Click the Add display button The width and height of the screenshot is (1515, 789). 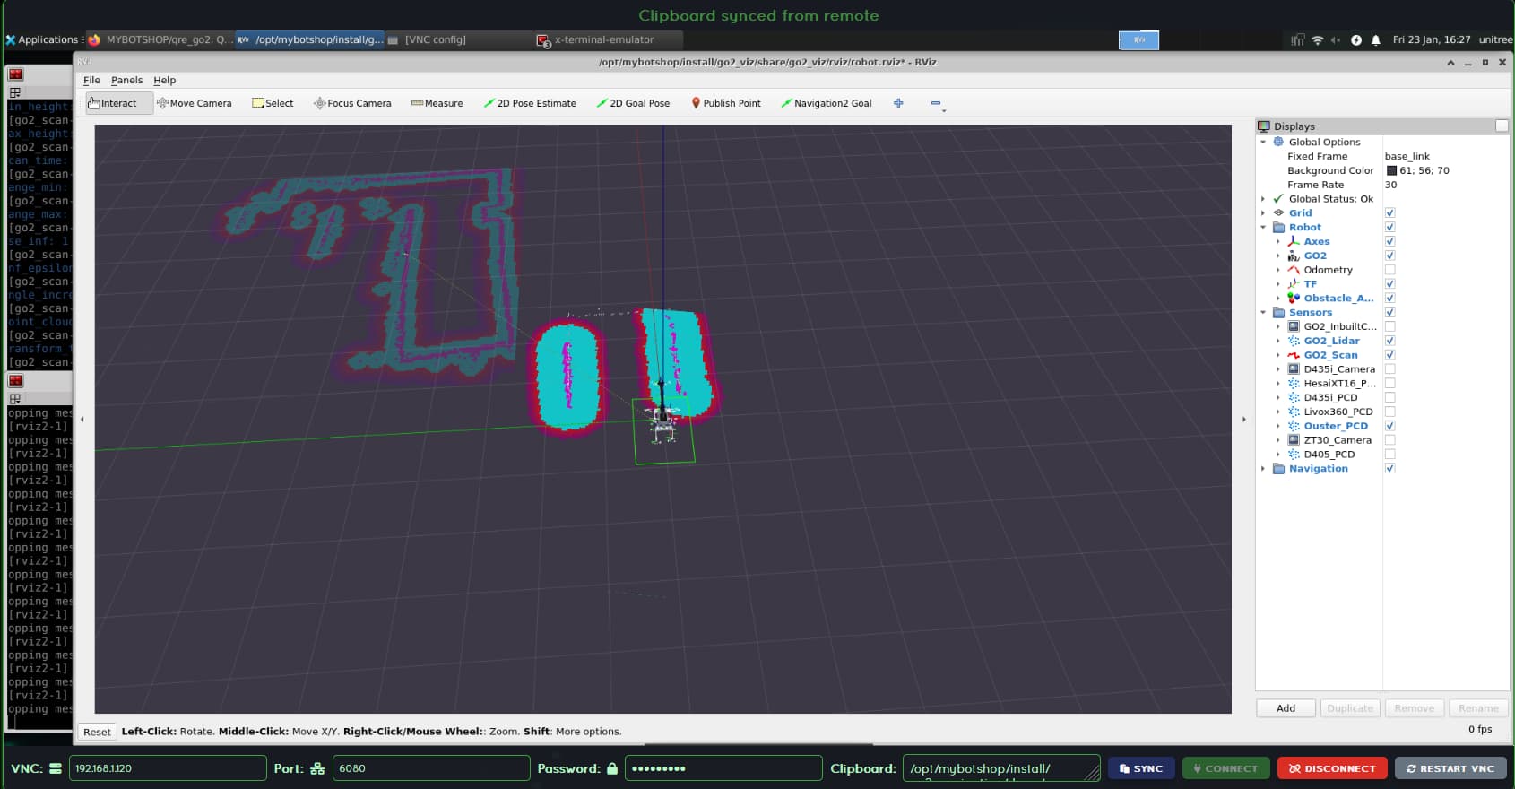(x=1286, y=708)
